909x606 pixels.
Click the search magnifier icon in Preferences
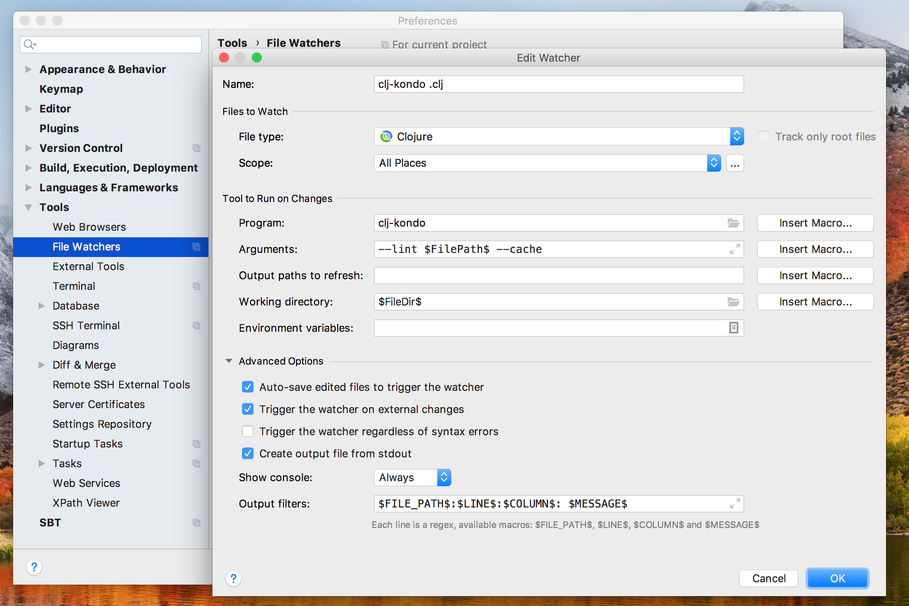tap(29, 44)
